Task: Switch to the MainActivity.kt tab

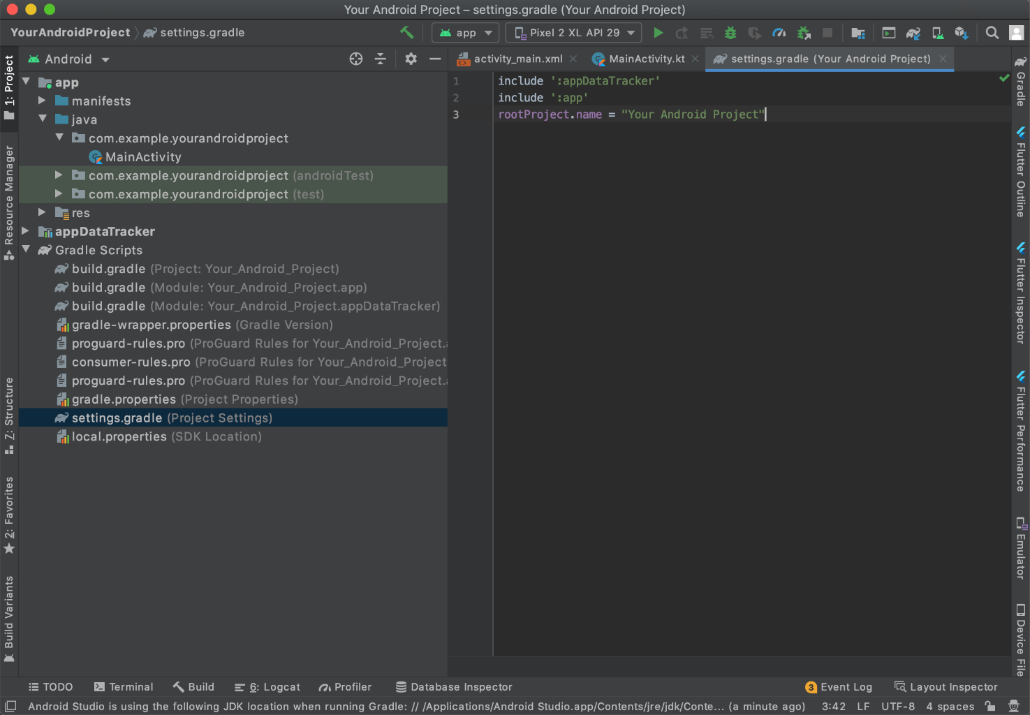Action: (647, 59)
